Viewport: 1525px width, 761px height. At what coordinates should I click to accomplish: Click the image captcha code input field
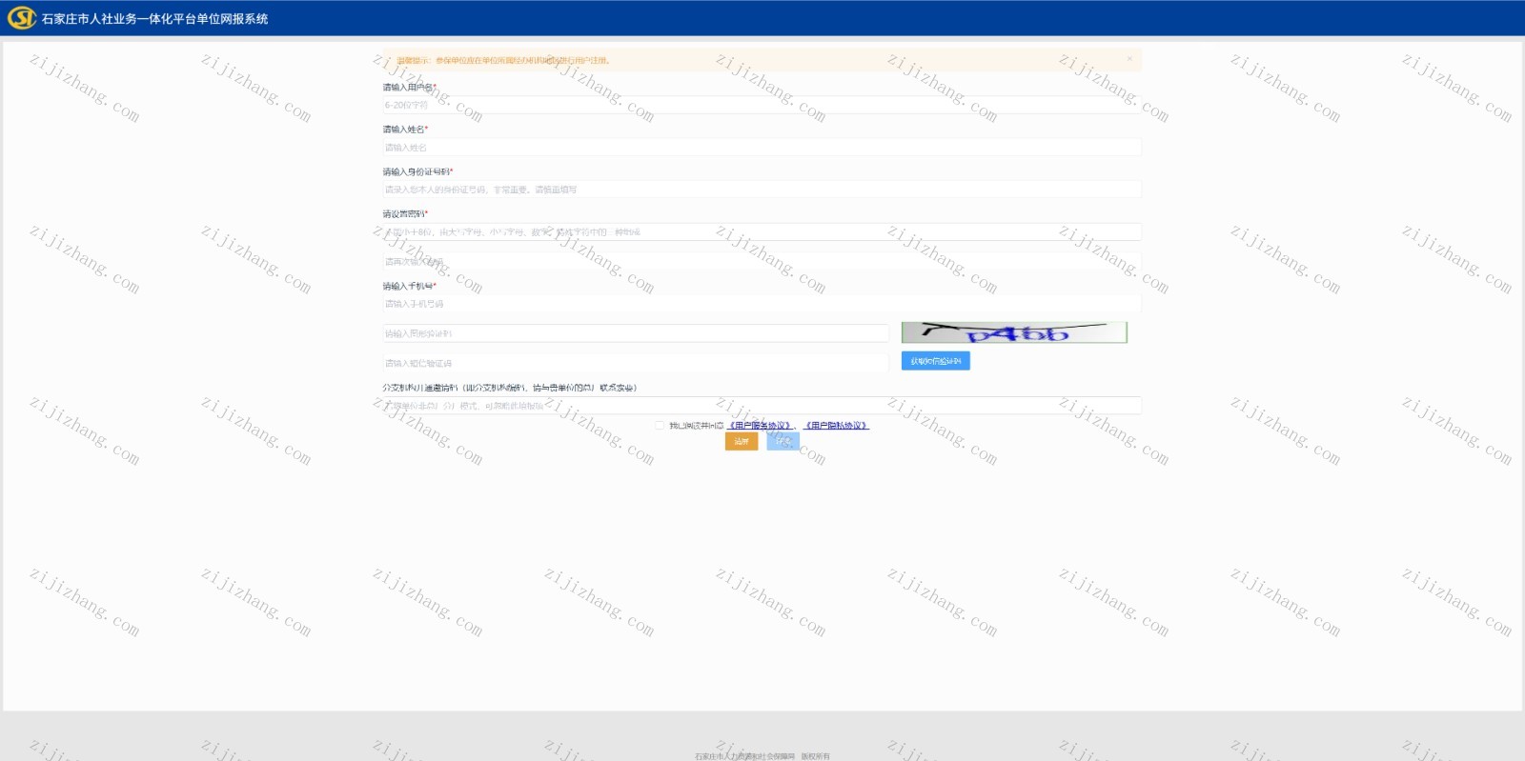click(636, 333)
